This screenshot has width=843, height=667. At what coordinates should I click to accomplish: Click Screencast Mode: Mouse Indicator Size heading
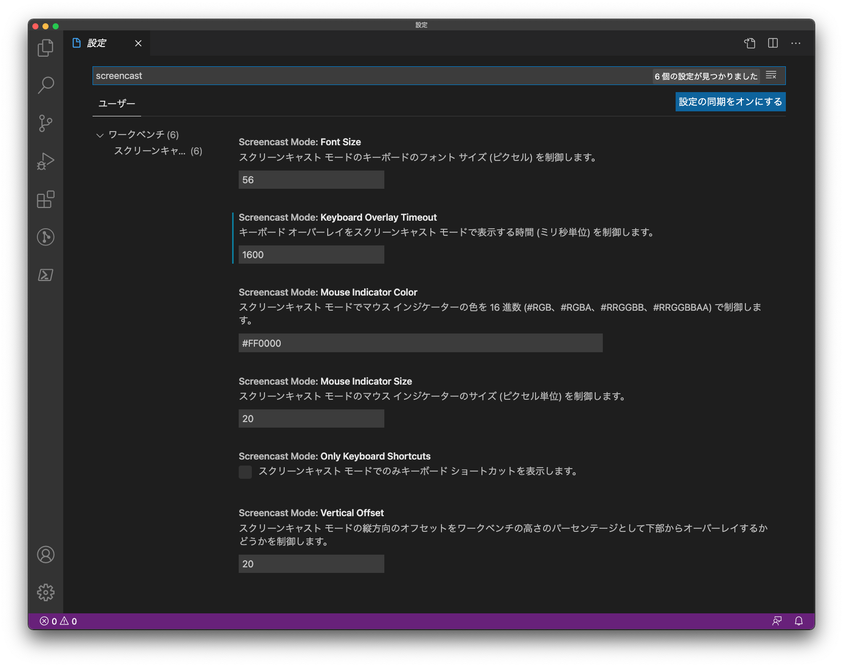click(325, 382)
